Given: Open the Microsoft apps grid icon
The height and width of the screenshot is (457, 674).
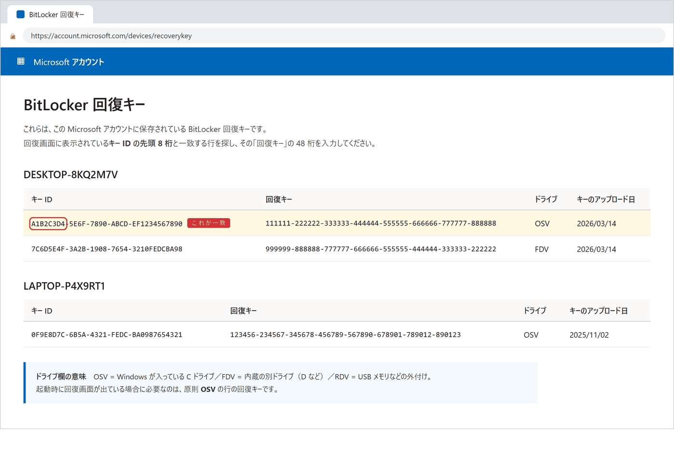Looking at the screenshot, I should (21, 61).
